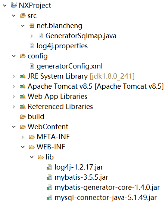
Task: Click the JRE System Library icon
Action: coord(23,76)
